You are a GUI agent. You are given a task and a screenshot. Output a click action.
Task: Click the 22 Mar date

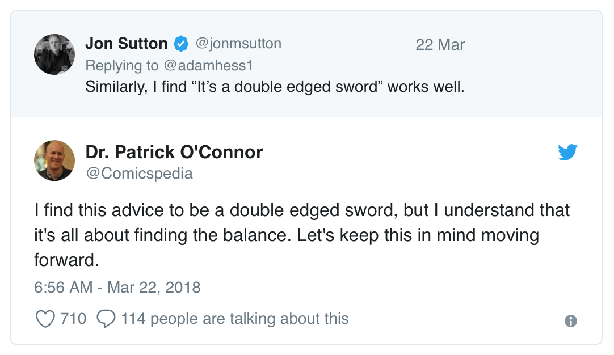click(440, 45)
